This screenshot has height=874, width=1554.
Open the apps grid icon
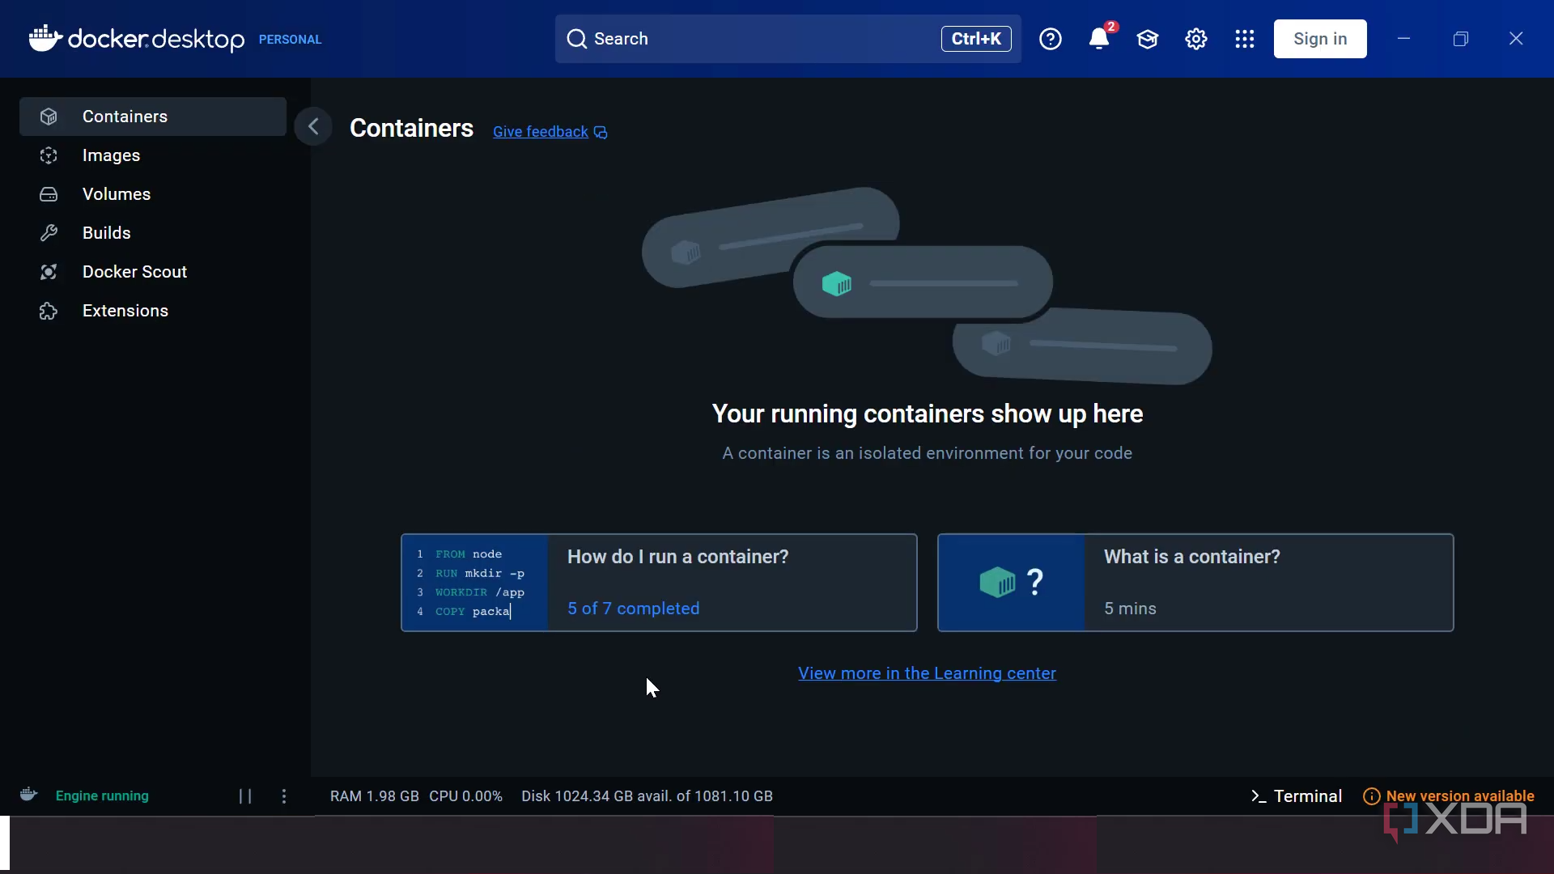coord(1245,39)
